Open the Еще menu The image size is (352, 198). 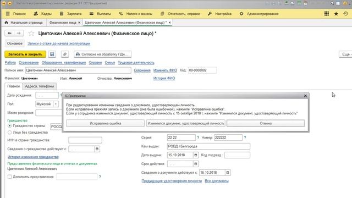(x=346, y=54)
